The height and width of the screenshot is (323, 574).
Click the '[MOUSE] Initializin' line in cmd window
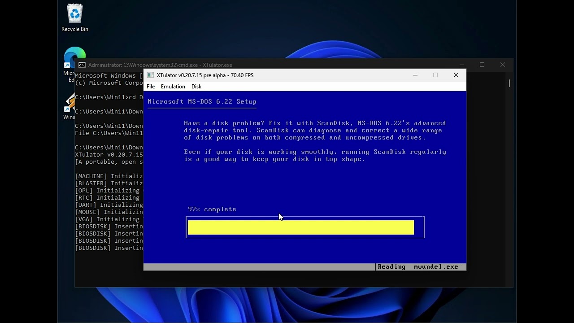click(109, 212)
